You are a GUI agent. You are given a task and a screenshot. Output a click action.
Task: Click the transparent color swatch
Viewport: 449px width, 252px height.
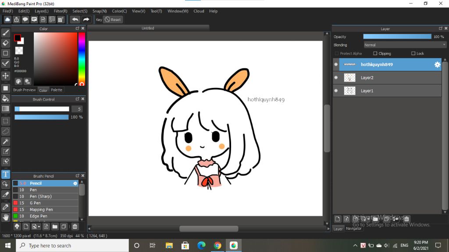pyautogui.click(x=19, y=51)
